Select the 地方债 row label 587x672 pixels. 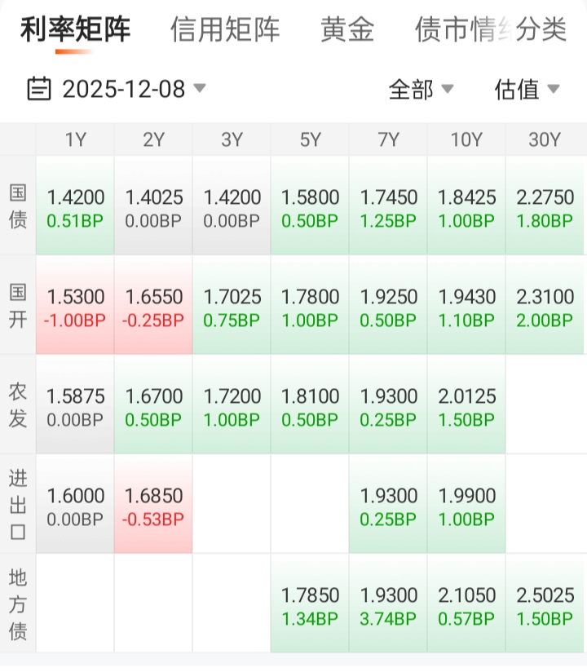pos(18,604)
